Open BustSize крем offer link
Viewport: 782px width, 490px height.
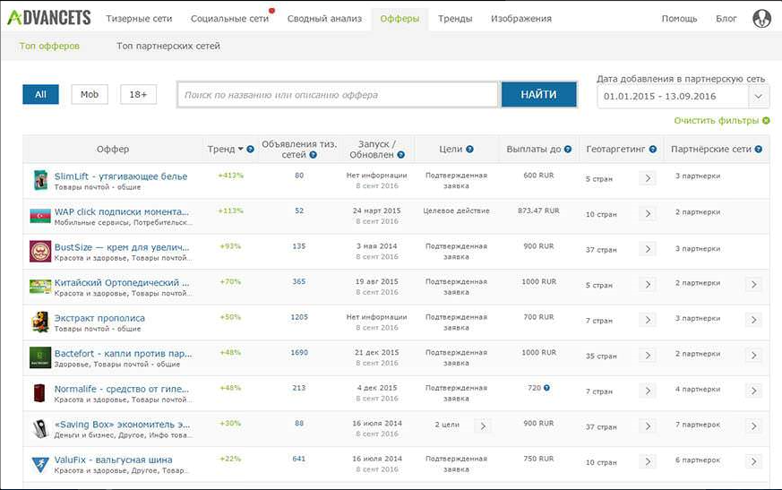click(x=122, y=247)
